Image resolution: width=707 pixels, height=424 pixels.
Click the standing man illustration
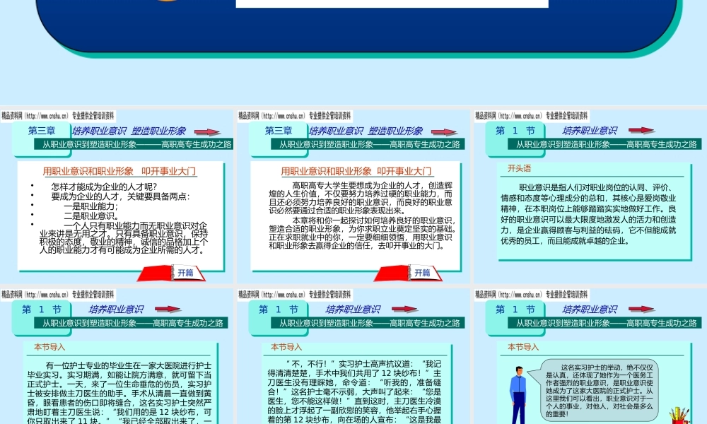(x=518, y=395)
